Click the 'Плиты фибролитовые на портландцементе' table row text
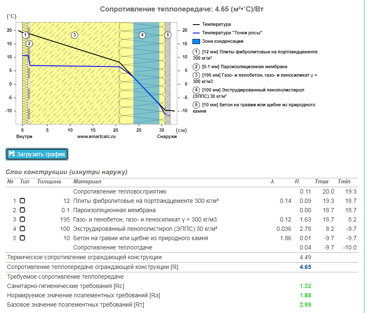This screenshot has height=313, width=365. tap(146, 201)
